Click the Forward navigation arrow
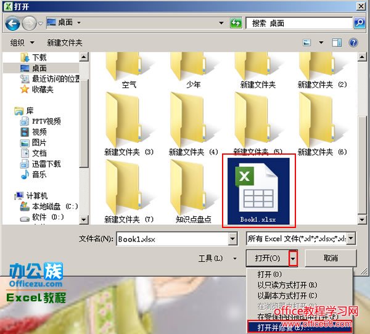Image resolution: width=370 pixels, height=334 pixels. click(x=29, y=23)
